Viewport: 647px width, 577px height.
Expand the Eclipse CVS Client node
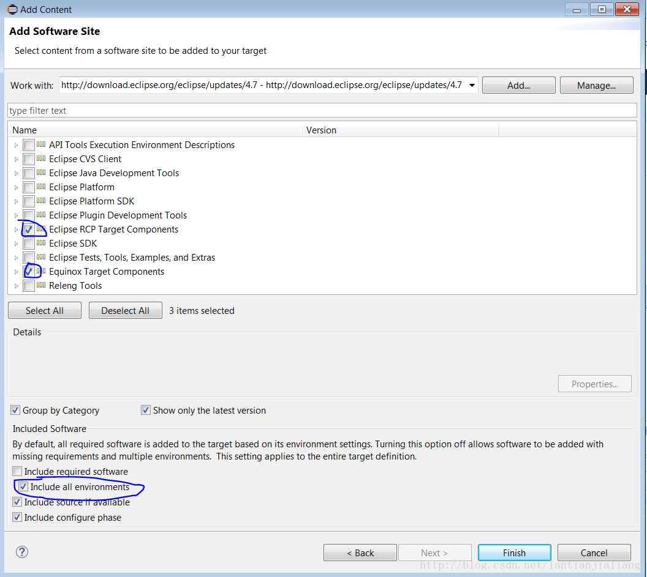pyautogui.click(x=16, y=159)
